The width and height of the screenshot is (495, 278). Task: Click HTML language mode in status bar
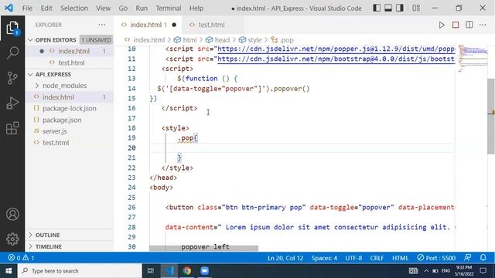(401, 258)
